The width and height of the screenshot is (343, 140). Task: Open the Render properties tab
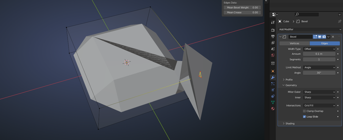(x=273, y=30)
